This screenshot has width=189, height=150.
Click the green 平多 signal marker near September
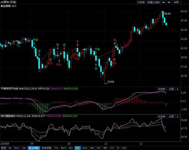click(36, 40)
